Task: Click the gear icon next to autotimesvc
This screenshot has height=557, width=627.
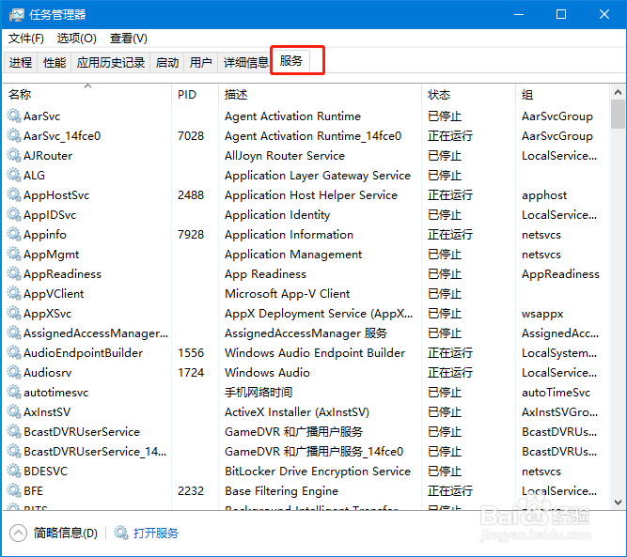Action: tap(14, 392)
